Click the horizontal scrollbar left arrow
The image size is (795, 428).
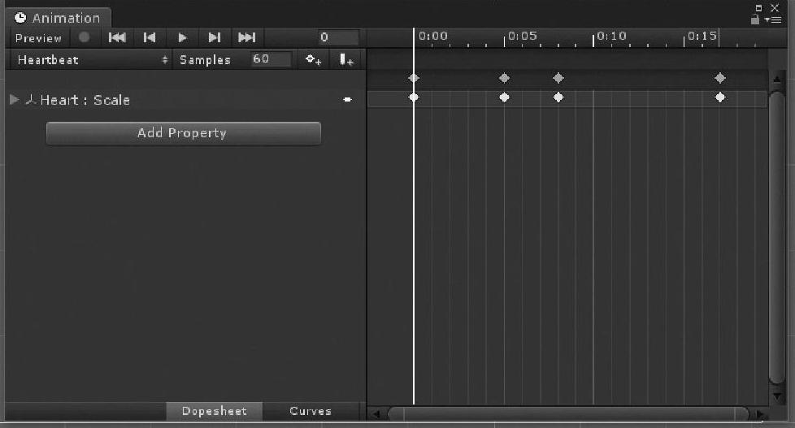point(376,414)
